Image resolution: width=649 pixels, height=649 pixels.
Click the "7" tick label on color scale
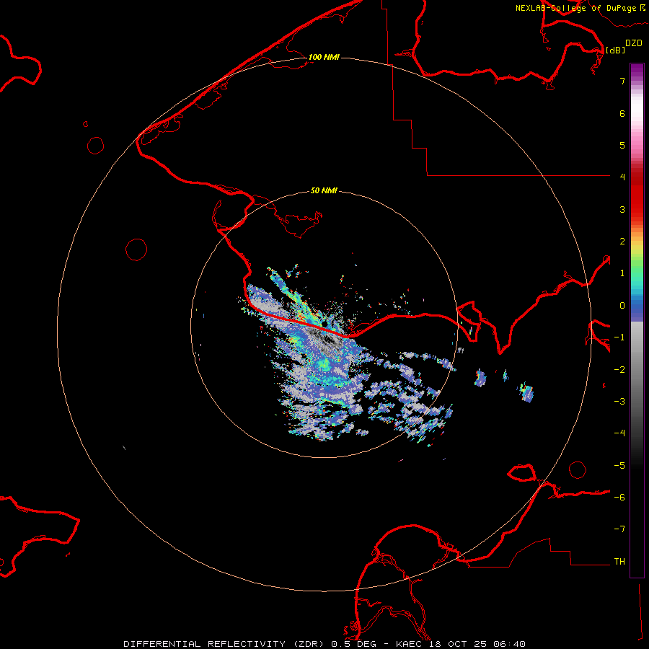[622, 81]
